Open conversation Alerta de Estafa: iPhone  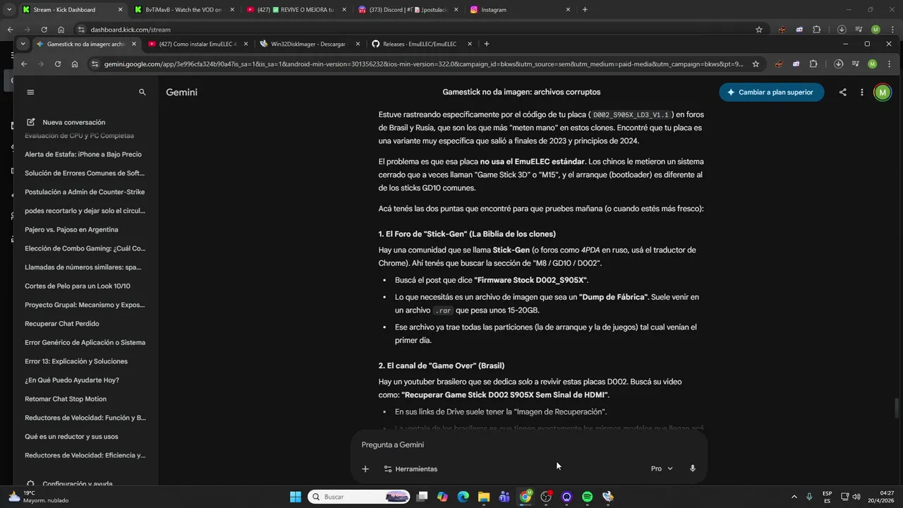(x=83, y=155)
